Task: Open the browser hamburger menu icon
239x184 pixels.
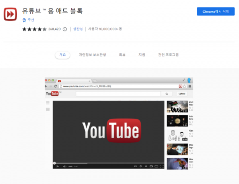Action: point(190,86)
